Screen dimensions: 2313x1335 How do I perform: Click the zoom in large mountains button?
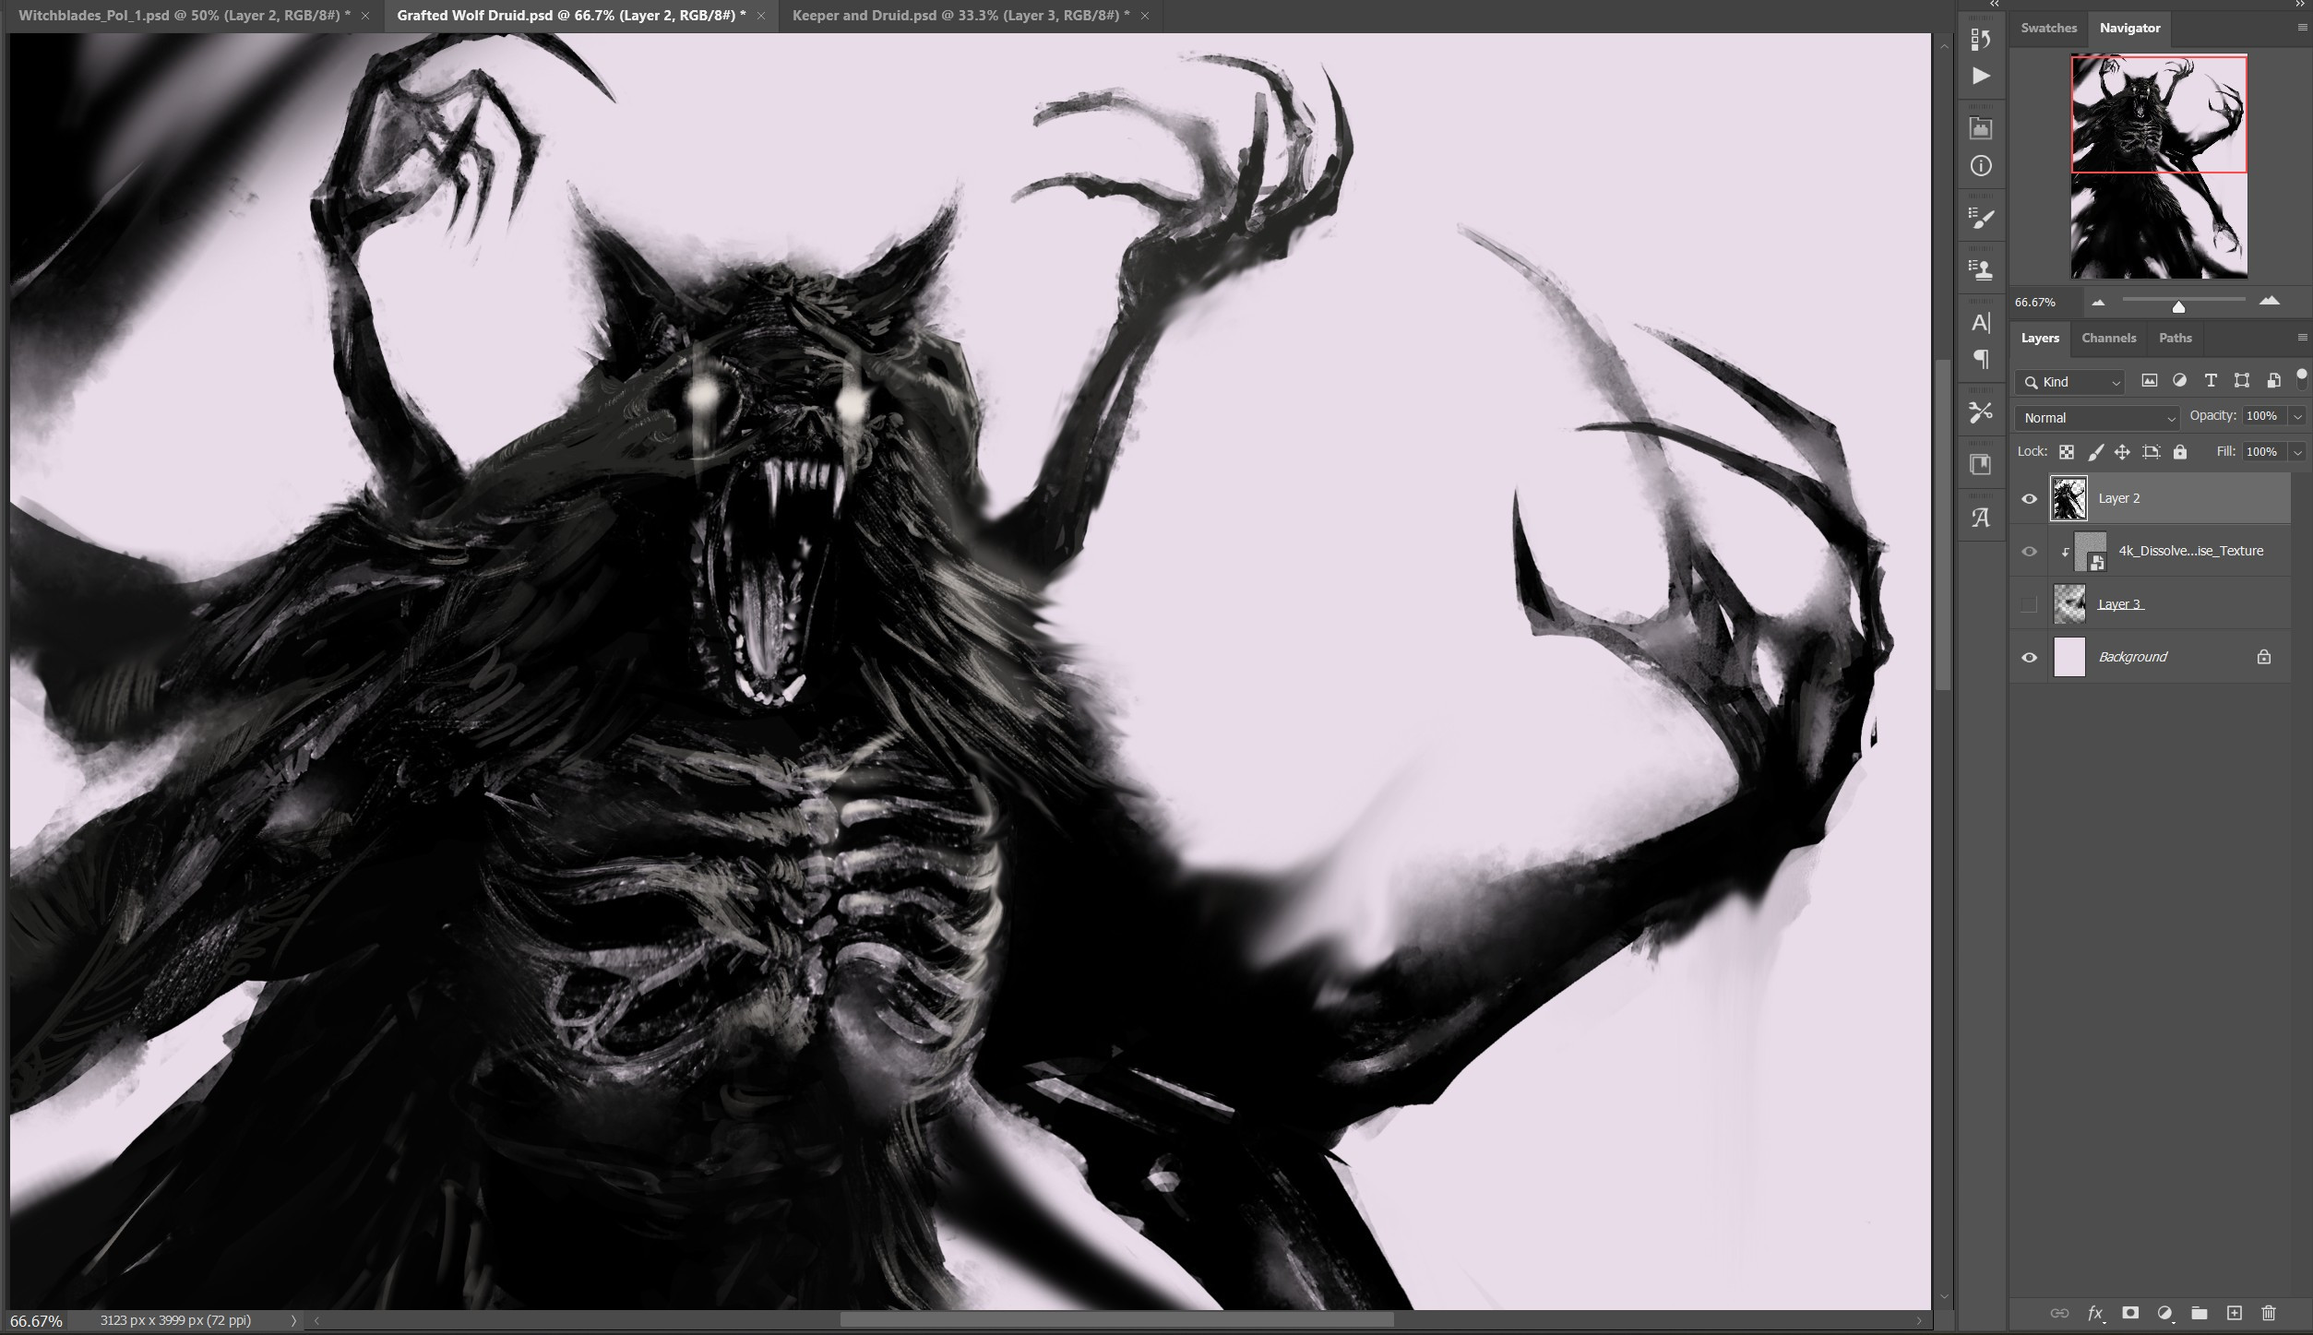(x=2269, y=301)
